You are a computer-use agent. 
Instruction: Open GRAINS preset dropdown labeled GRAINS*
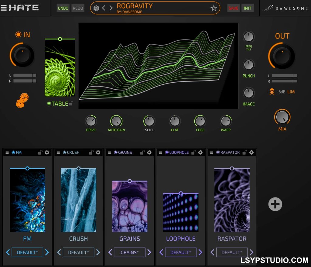129,252
